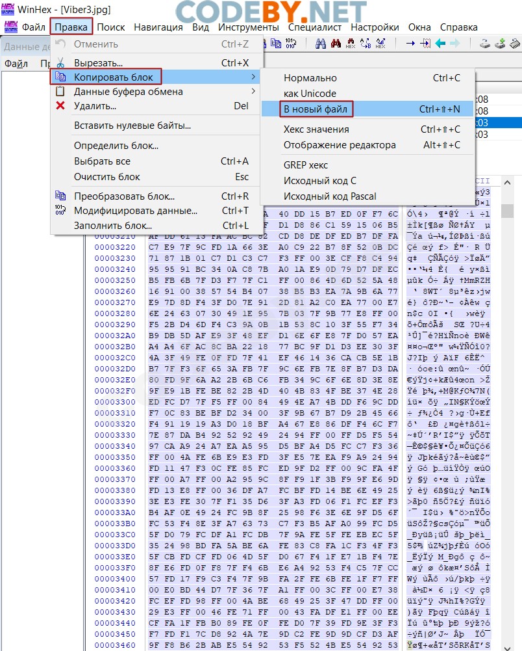Click first byte ED in row 00003300
522x651 pixels.
click(x=154, y=402)
